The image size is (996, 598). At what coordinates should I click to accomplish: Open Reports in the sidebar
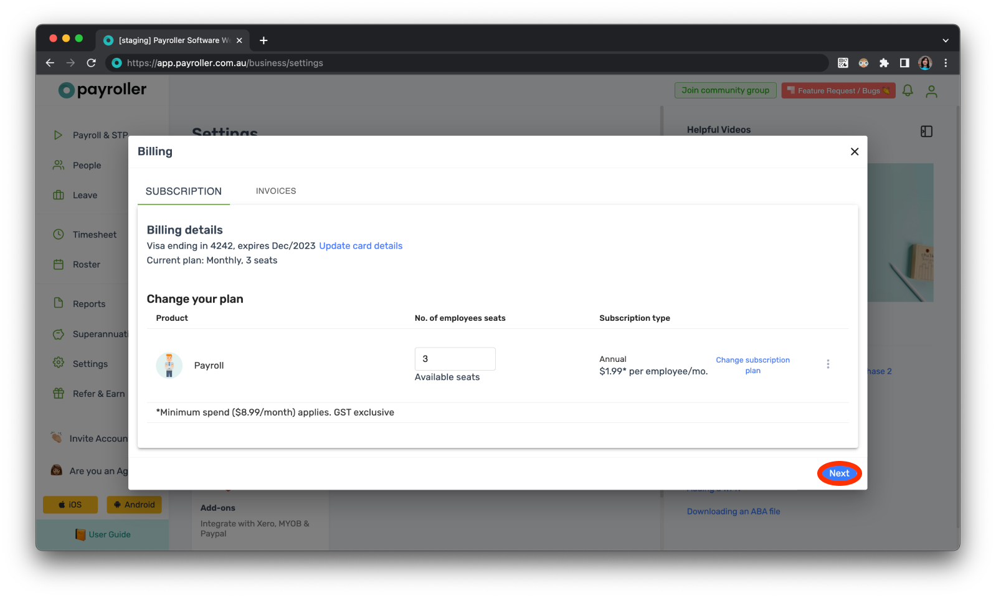(x=89, y=304)
